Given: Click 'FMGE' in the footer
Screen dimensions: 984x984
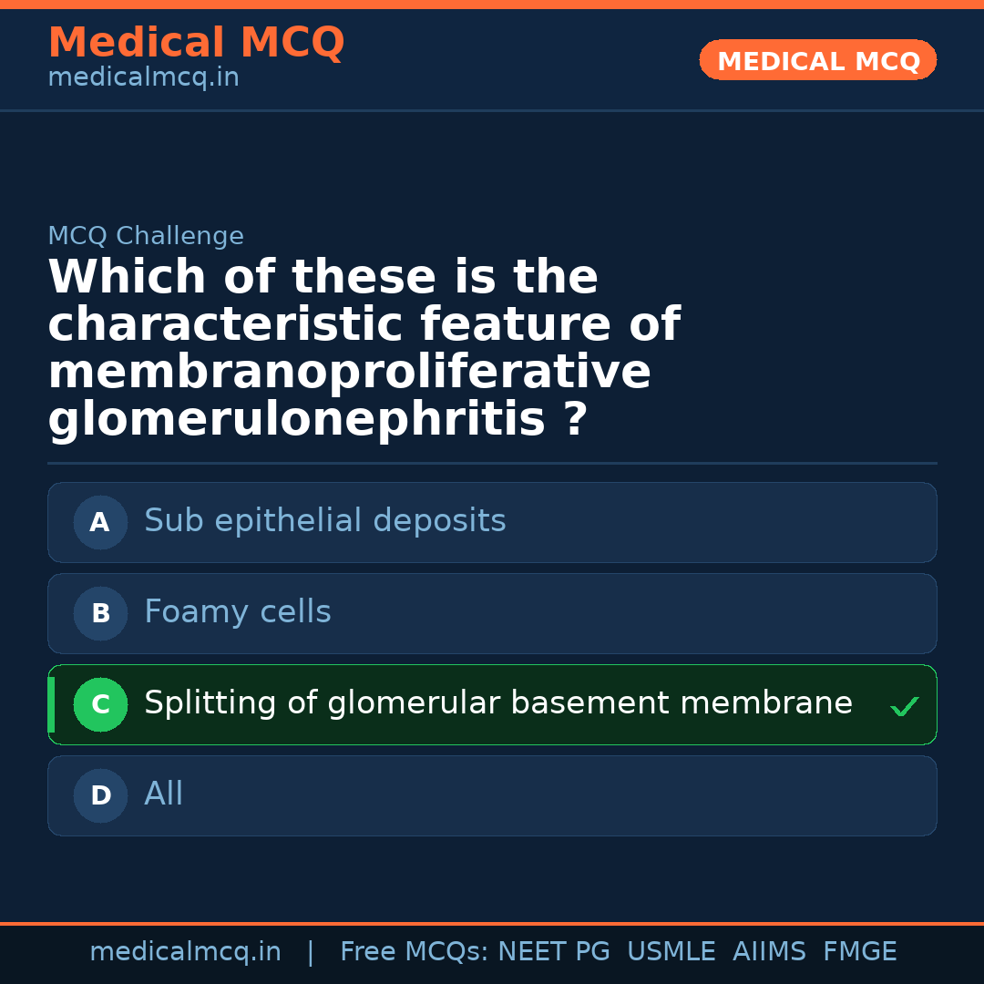Looking at the screenshot, I should tap(859, 952).
